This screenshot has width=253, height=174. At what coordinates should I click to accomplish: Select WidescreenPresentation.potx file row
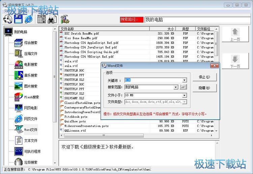tap(137, 126)
